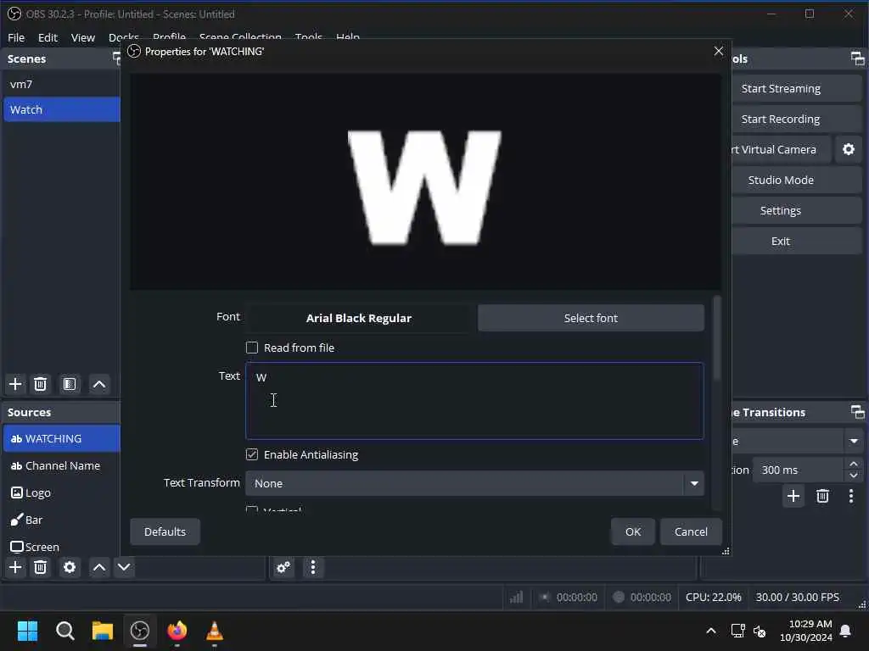Select Bar source
Screen dimensions: 869x651
(62, 520)
